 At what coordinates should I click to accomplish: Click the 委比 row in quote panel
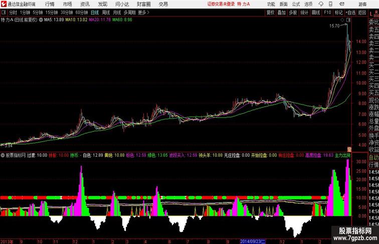pos(373,22)
